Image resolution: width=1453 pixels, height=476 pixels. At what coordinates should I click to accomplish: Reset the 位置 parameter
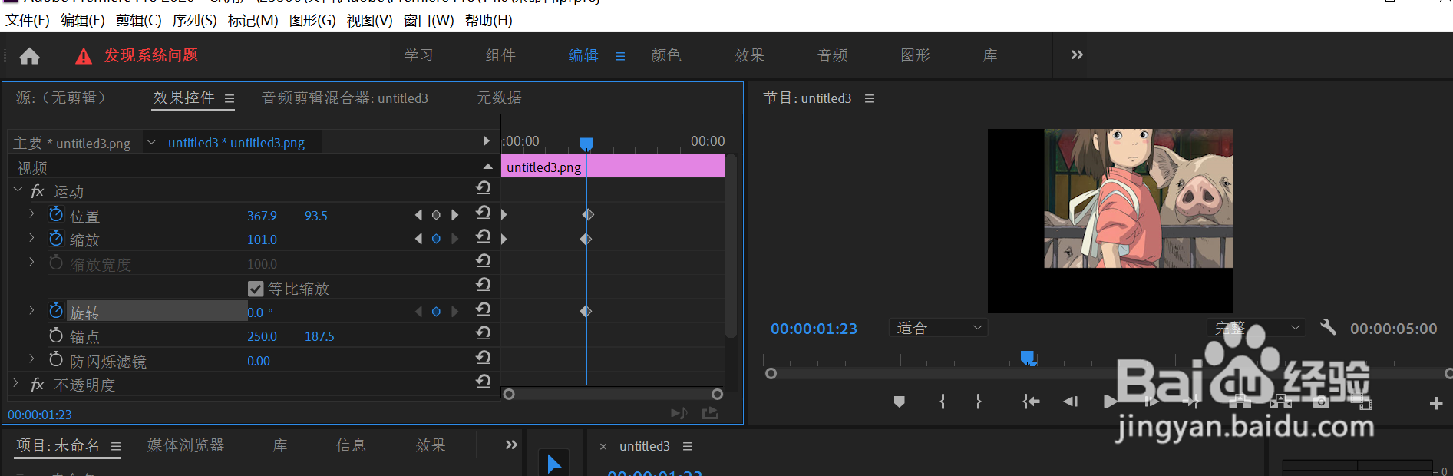pyautogui.click(x=483, y=213)
